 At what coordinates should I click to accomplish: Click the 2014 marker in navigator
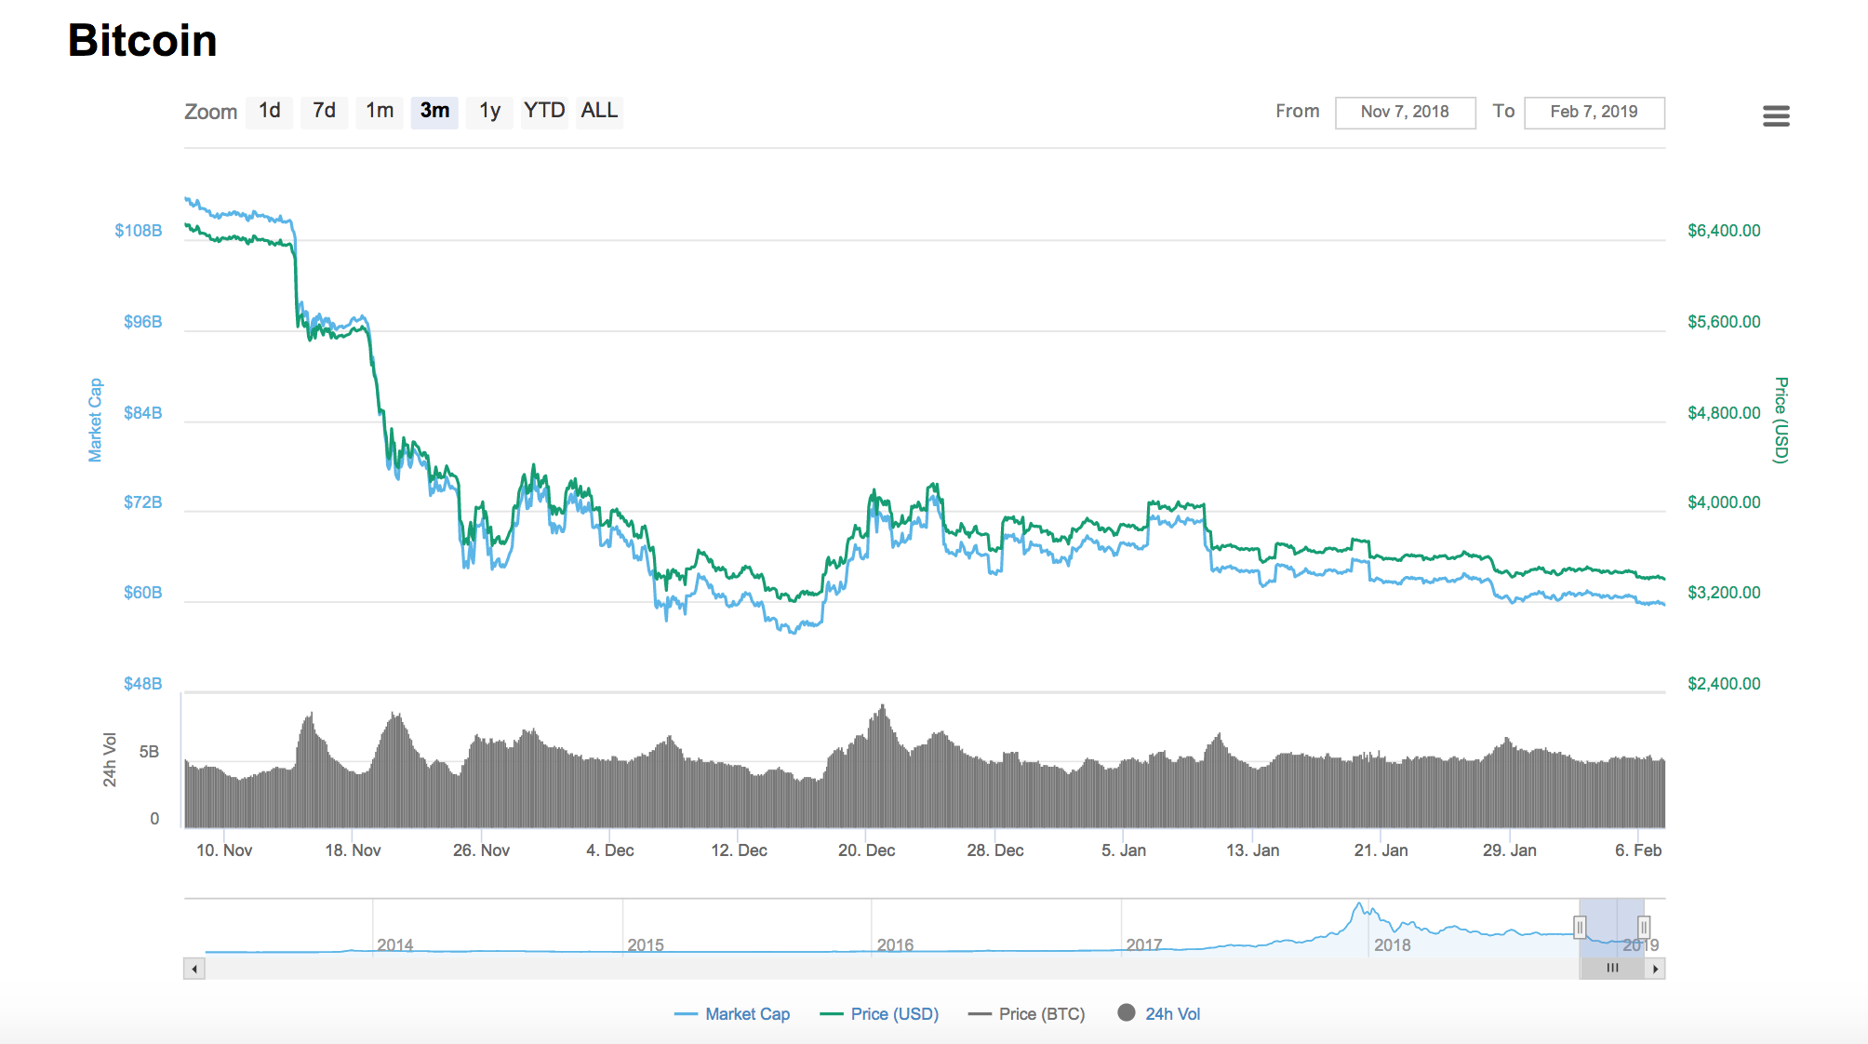(395, 944)
